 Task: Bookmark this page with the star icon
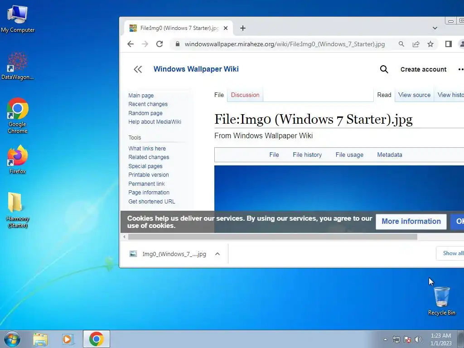coord(430,44)
